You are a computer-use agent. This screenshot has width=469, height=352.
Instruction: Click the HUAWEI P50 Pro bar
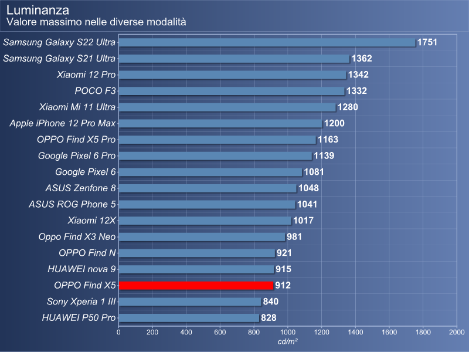click(189, 318)
